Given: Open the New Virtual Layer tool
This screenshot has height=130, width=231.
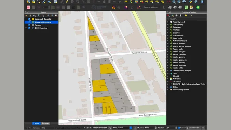Looking at the screenshot, I should [55, 2].
